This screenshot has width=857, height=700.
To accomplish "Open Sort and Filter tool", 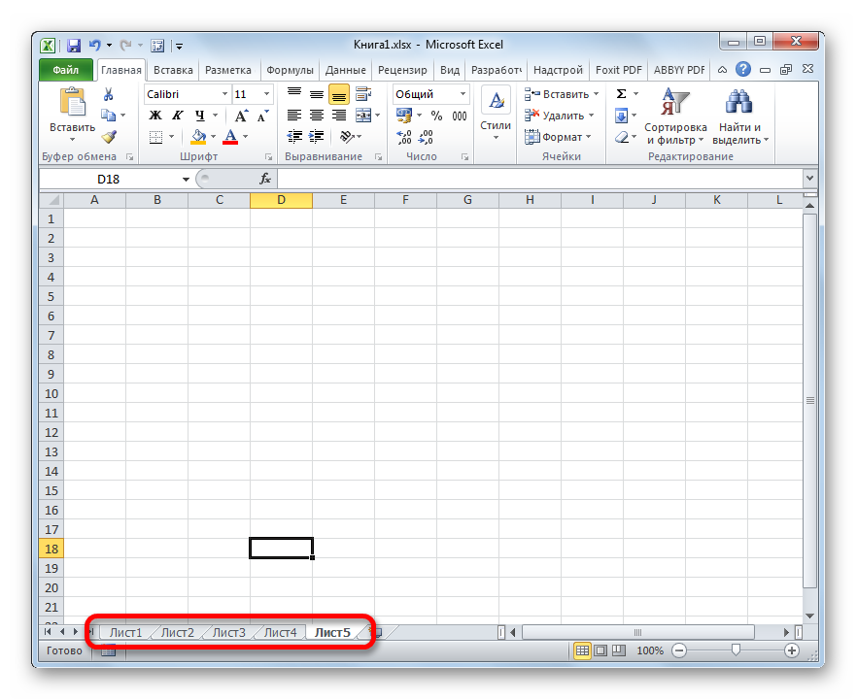I will 674,117.
